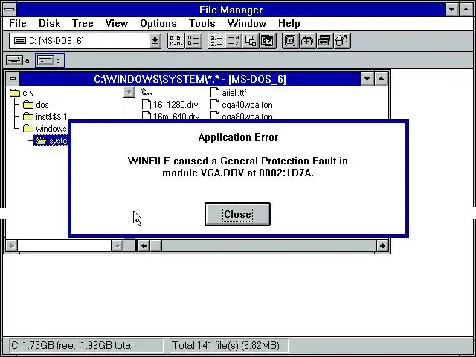Click the stacked-disk DoubleSpace info toolbar icon
Image resolution: width=476 pixels, height=357 pixels.
(x=324, y=41)
